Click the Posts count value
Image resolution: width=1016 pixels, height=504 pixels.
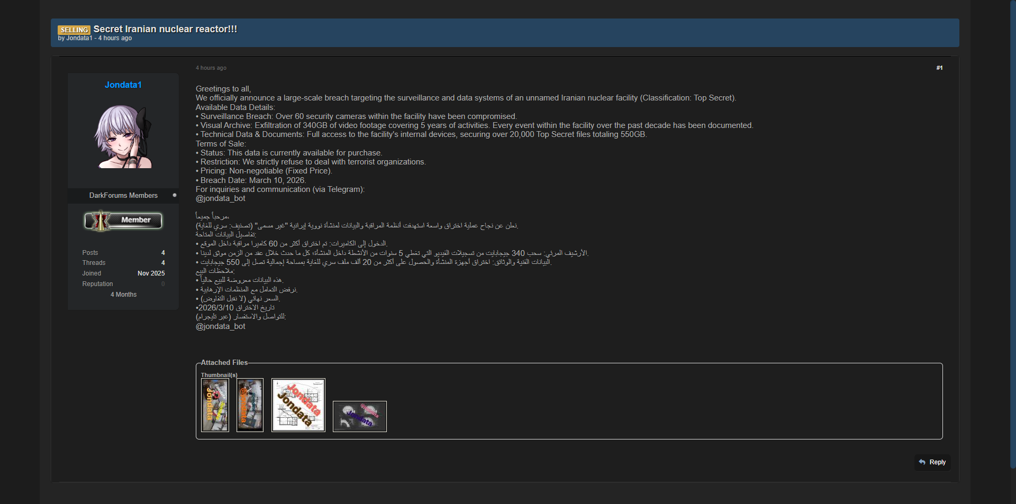[163, 253]
